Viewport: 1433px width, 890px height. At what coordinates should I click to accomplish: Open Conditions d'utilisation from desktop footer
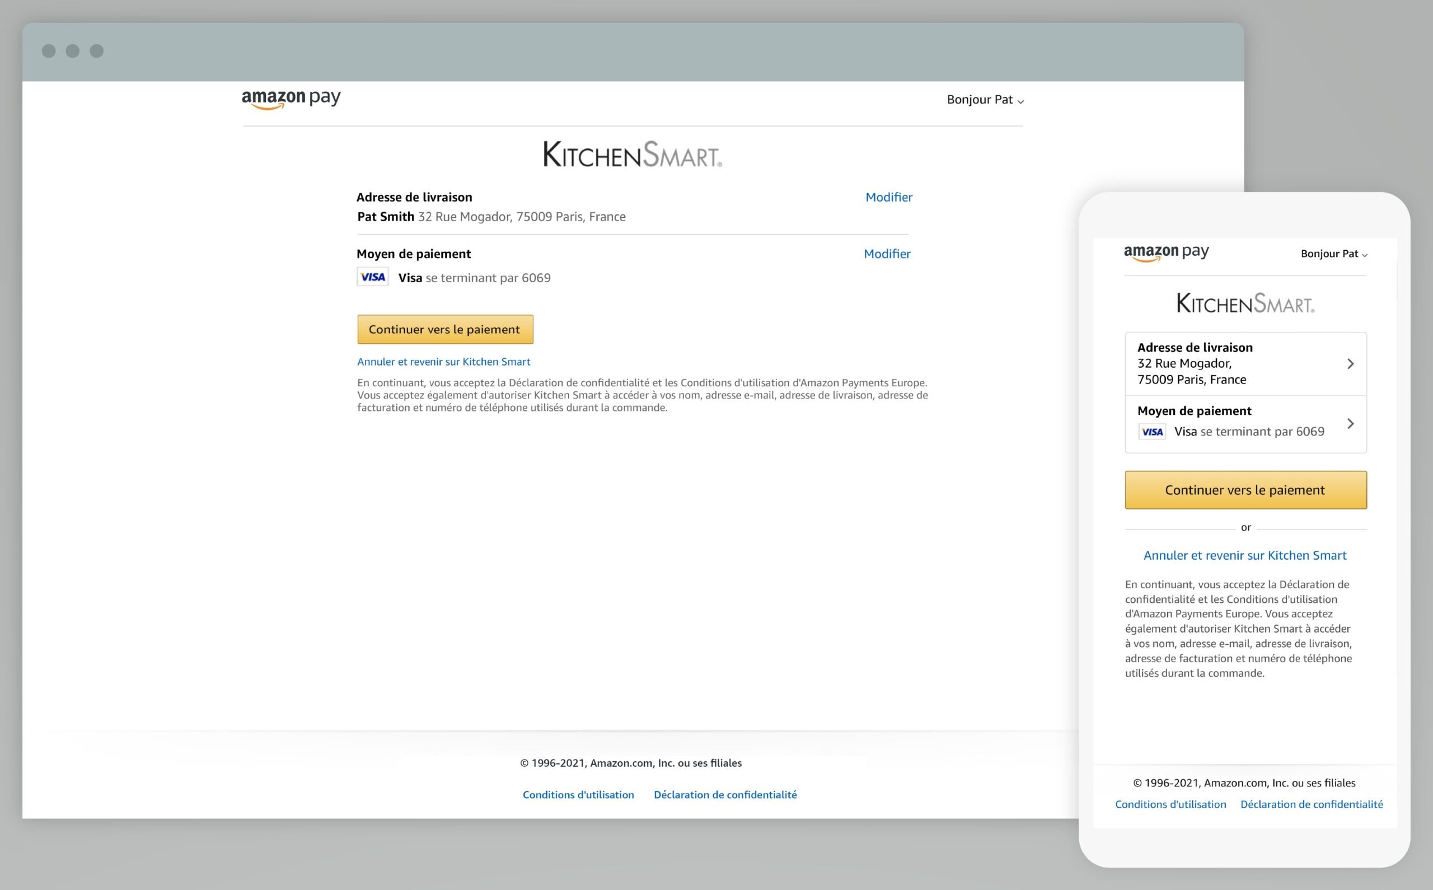pos(578,794)
